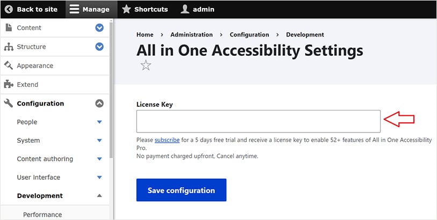Click the Manage hamburger icon
Viewport: 437px width, 220px height.
click(74, 9)
